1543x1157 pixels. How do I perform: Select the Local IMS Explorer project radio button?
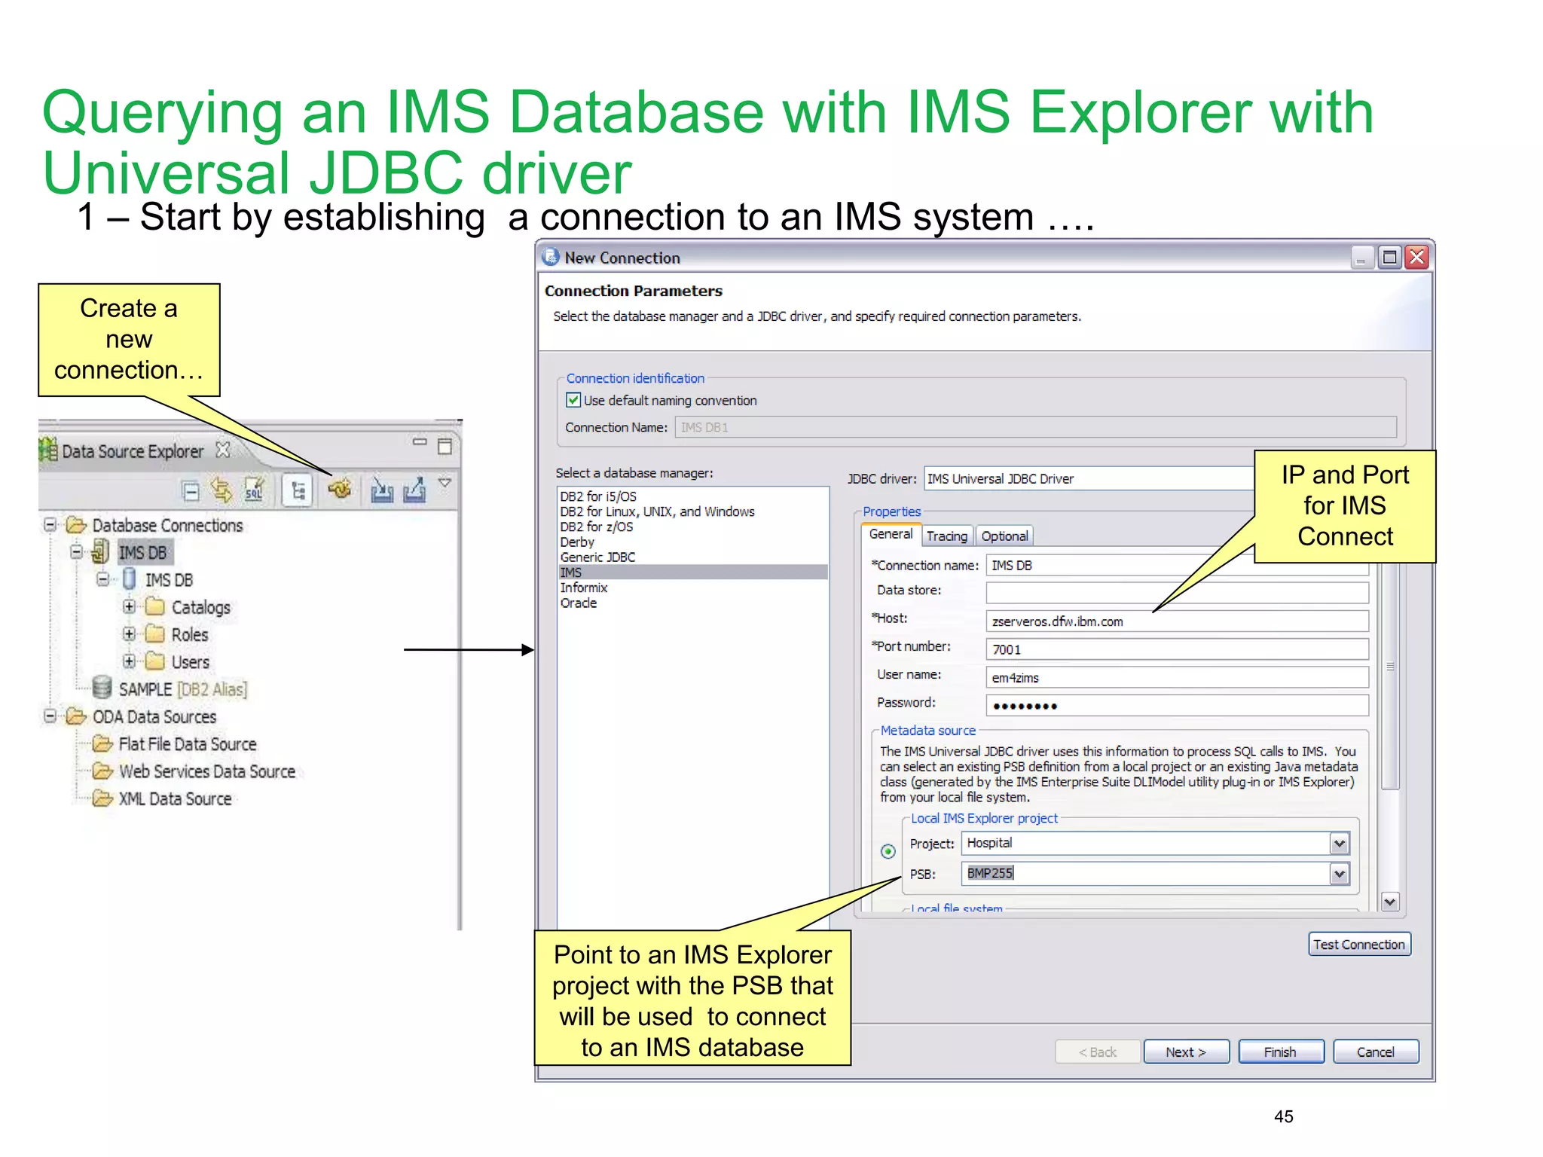[x=888, y=851]
